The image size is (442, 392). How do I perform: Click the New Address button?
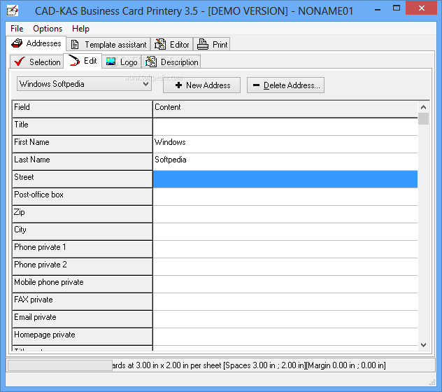[201, 85]
